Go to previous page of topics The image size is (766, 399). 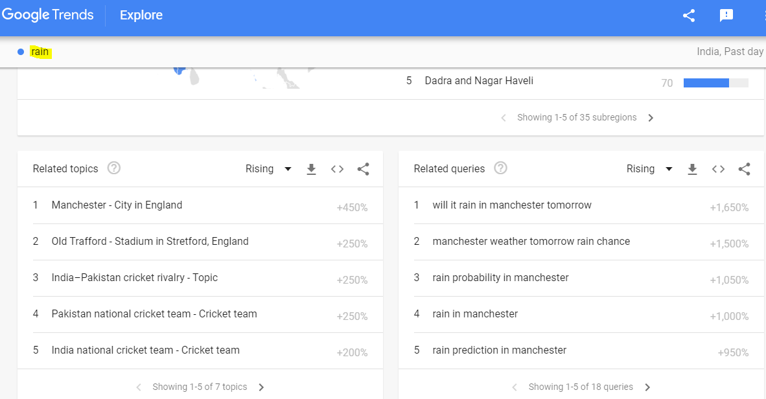click(x=139, y=387)
